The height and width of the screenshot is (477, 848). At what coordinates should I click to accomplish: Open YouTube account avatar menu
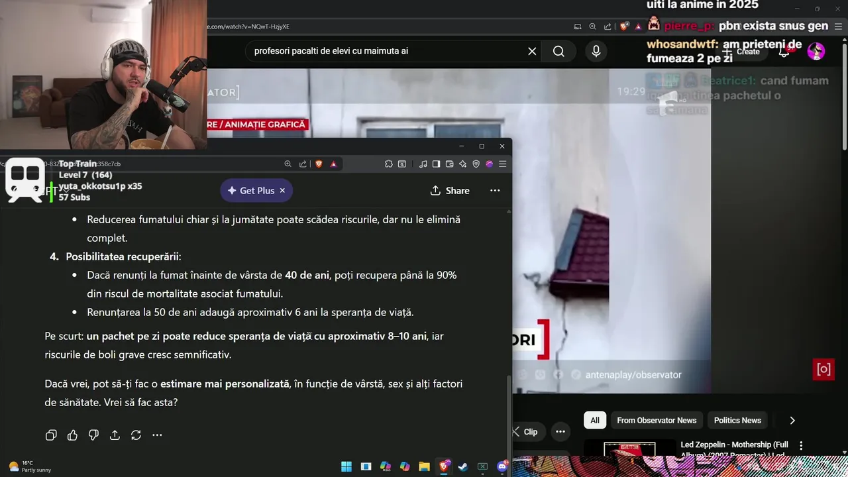[x=816, y=51]
